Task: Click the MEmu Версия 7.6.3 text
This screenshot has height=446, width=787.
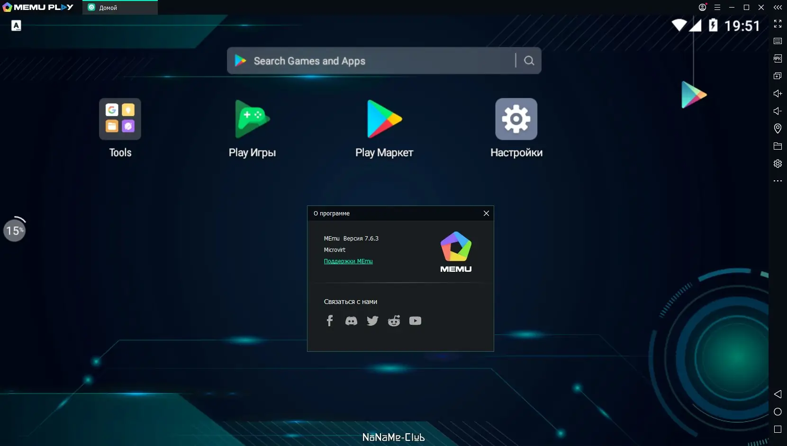Action: tap(351, 239)
